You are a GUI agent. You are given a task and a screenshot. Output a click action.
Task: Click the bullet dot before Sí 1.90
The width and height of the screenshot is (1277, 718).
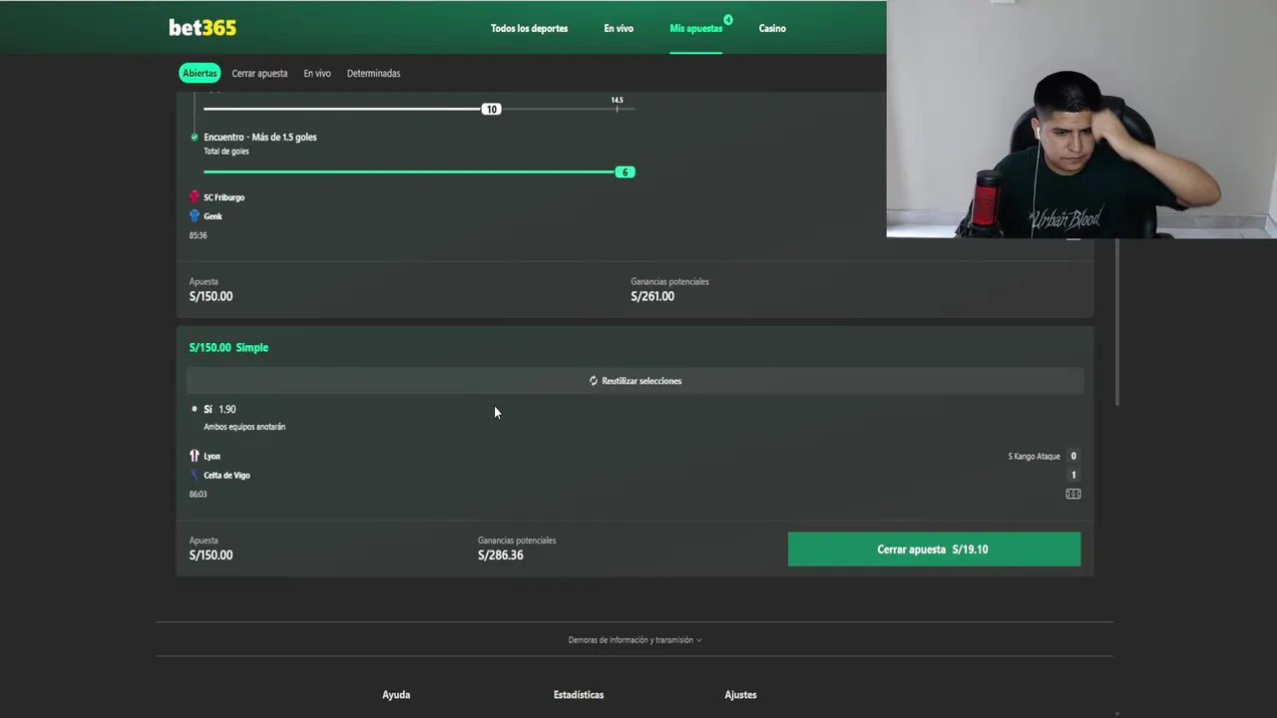coord(195,409)
